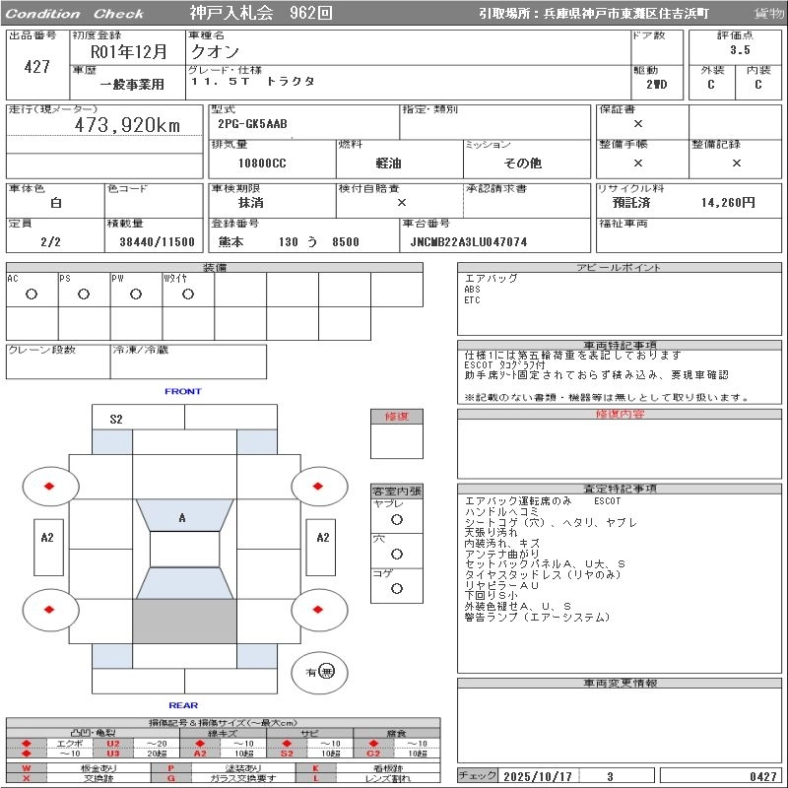
Task: Click the A2 scratch mark on right side
Action: click(322, 538)
